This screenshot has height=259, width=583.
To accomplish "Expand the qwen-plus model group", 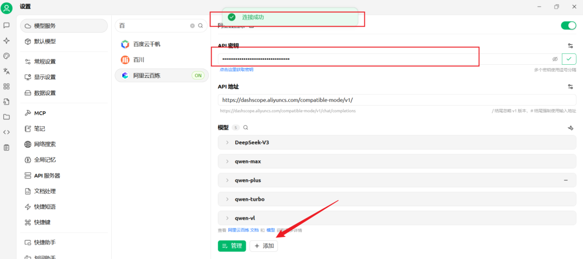I will [397, 180].
